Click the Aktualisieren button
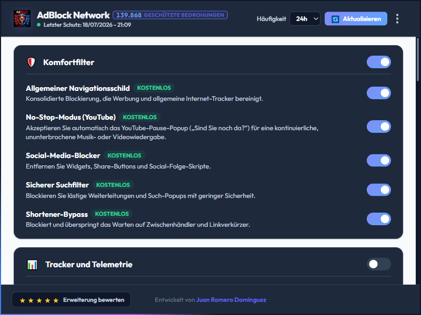421x315 pixels. 356,19
